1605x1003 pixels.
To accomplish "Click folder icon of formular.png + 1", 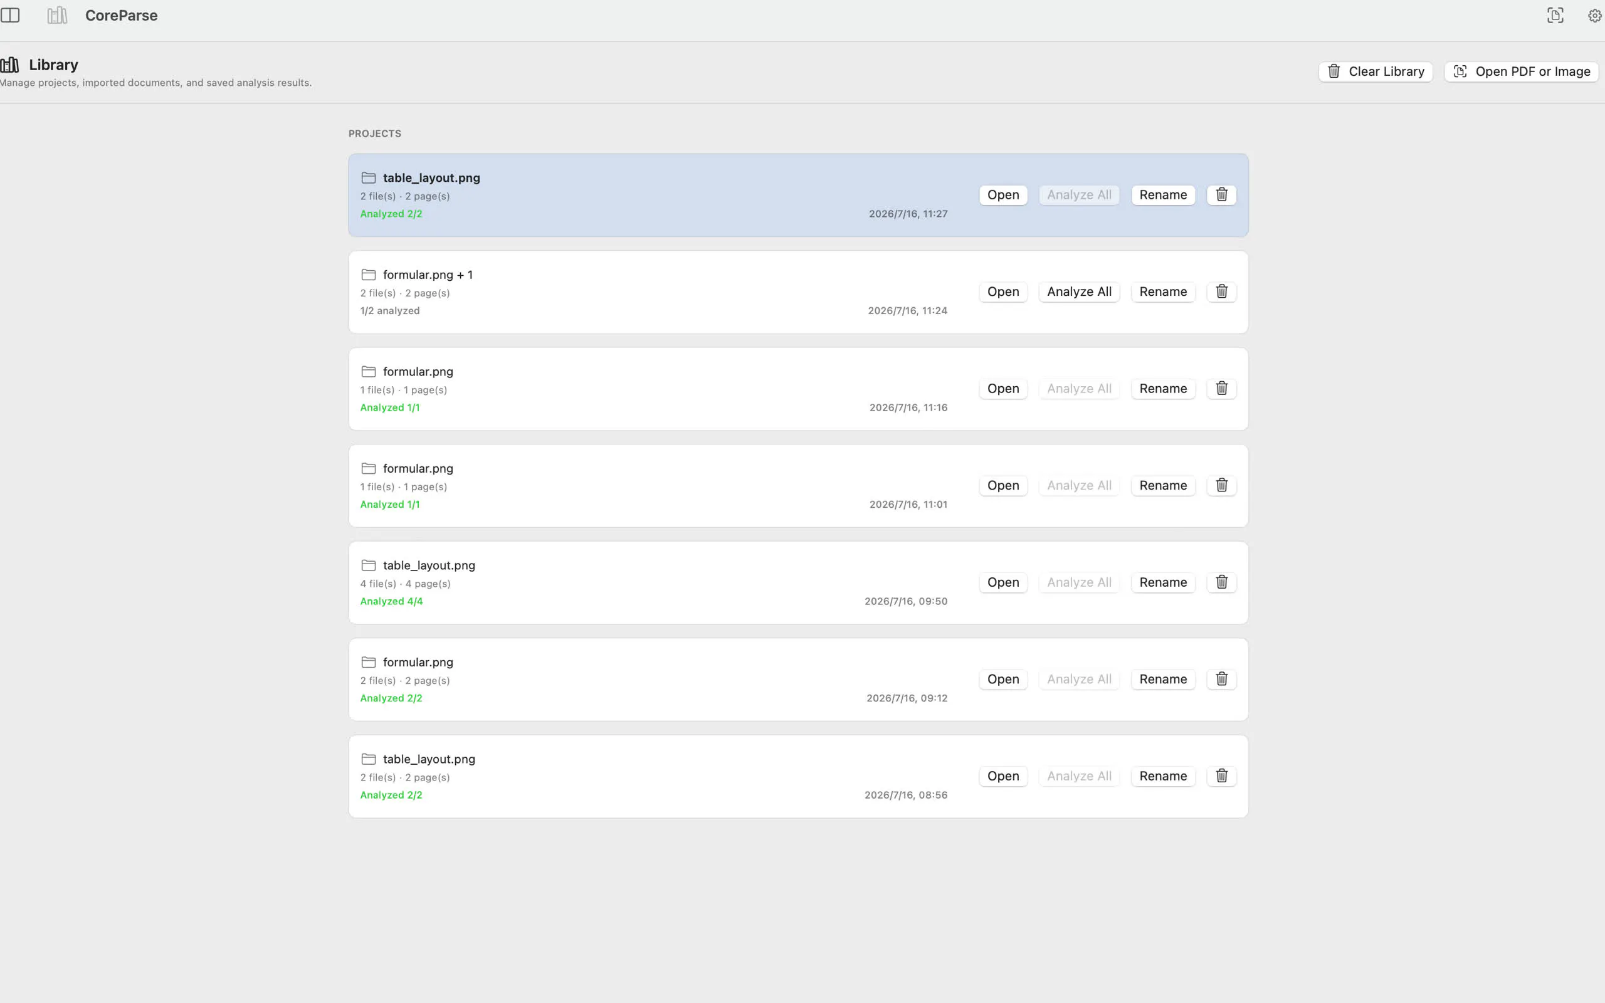I will pos(369,275).
